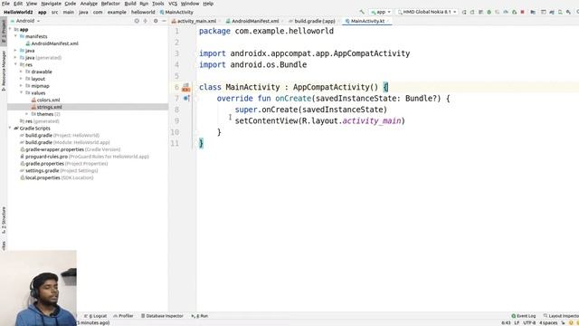The width and height of the screenshot is (579, 326).
Task: Expand the layout folder arrow
Action: [21, 79]
